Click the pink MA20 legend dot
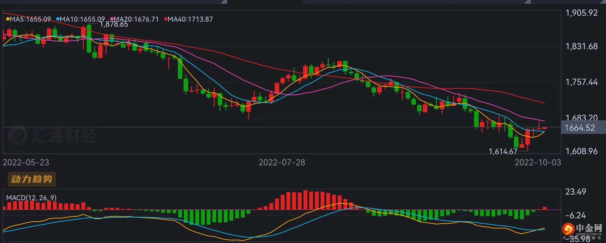This screenshot has height=243, width=606. 112,19
